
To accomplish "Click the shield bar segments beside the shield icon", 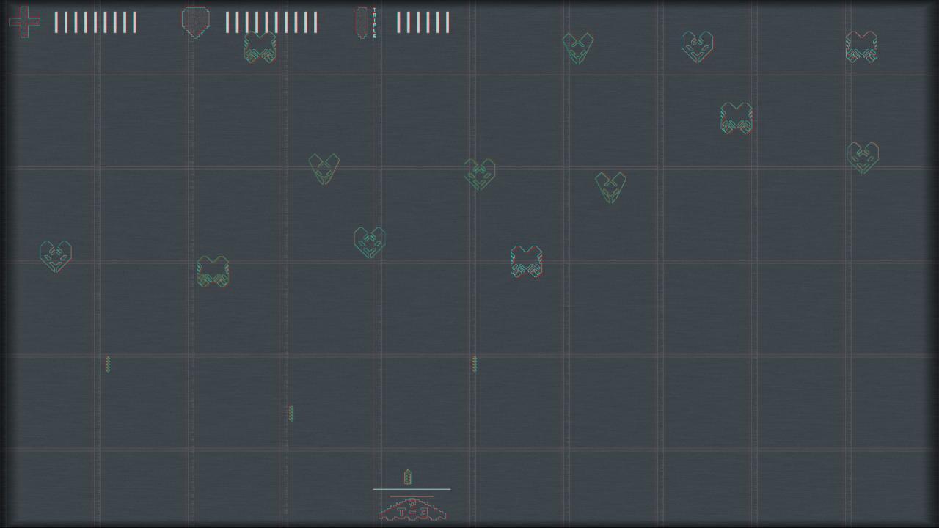I will [271, 23].
